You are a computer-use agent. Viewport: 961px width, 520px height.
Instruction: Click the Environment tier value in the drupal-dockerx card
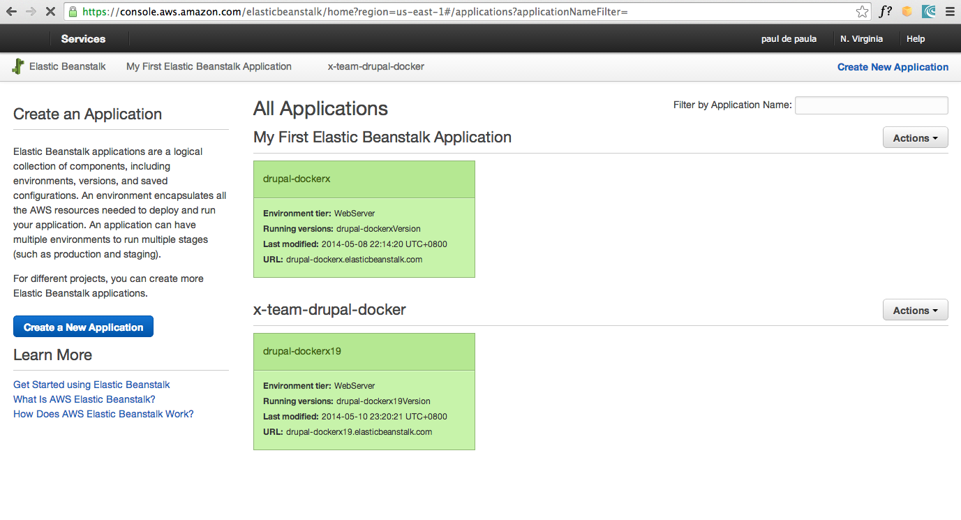[x=355, y=214]
